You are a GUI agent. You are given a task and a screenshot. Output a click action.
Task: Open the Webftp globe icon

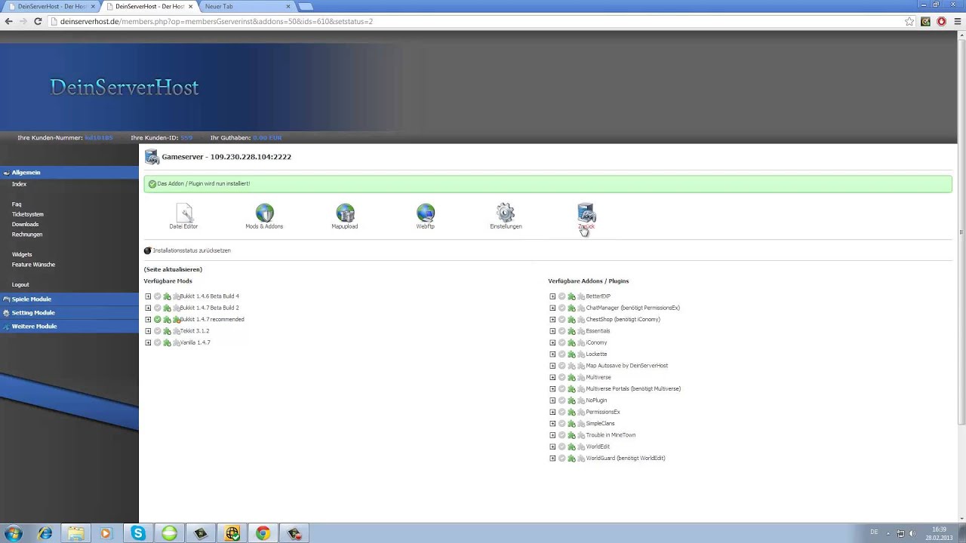click(426, 213)
